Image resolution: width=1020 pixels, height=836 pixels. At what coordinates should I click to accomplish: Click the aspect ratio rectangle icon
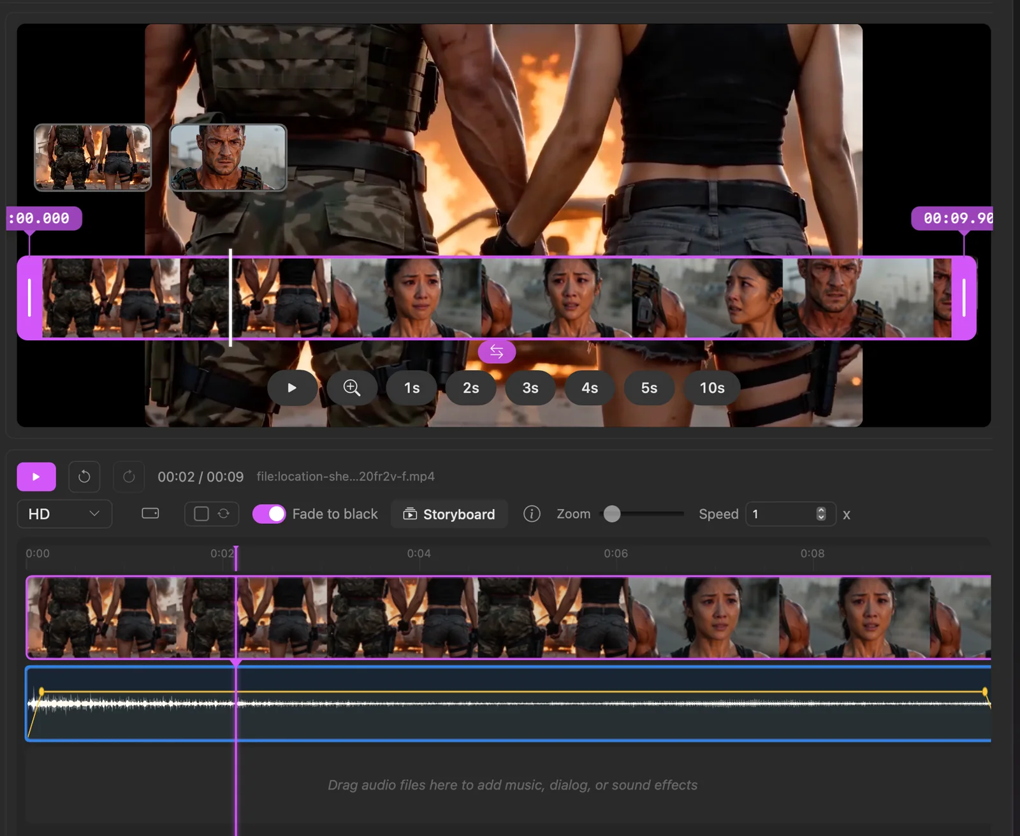150,514
